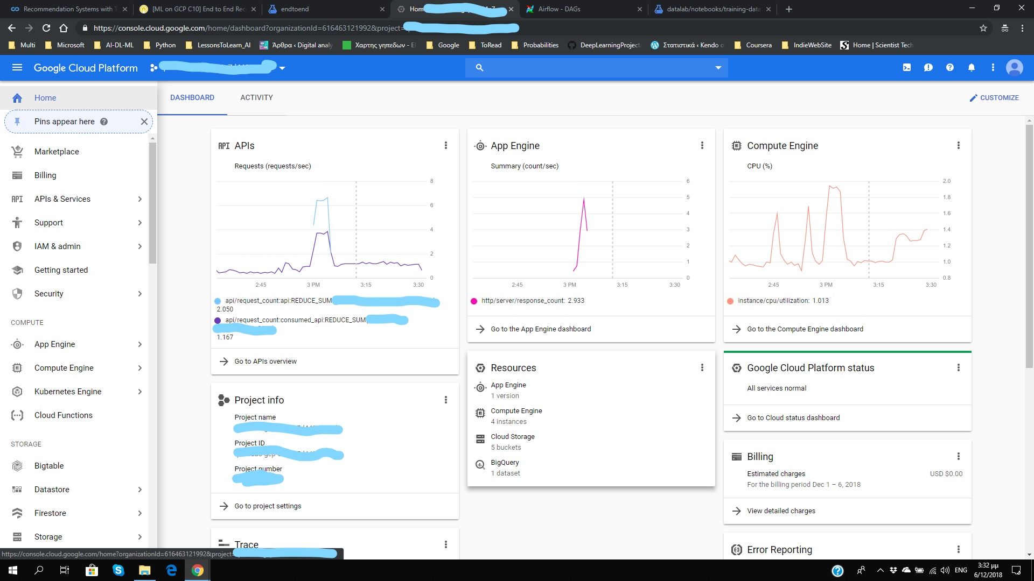Click the CUSTOMIZE button
The image size is (1034, 581).
click(994, 97)
